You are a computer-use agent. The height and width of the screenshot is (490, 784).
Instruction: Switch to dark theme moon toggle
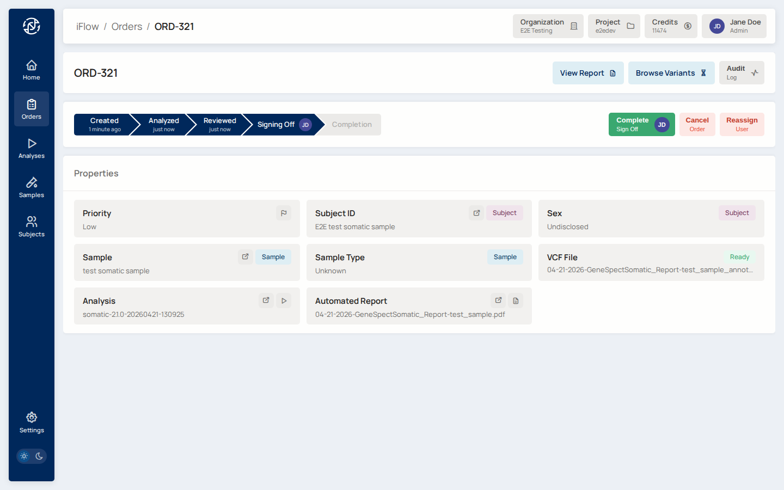pos(39,456)
